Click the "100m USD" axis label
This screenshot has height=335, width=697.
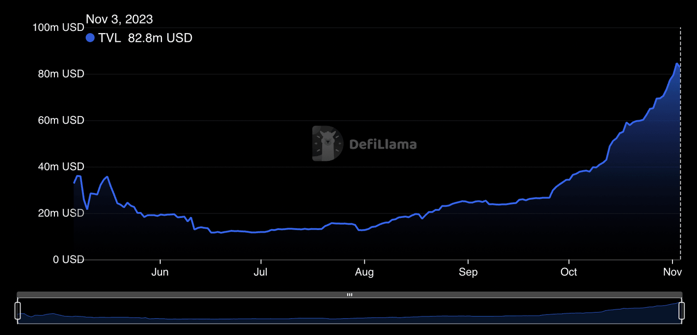(58, 27)
